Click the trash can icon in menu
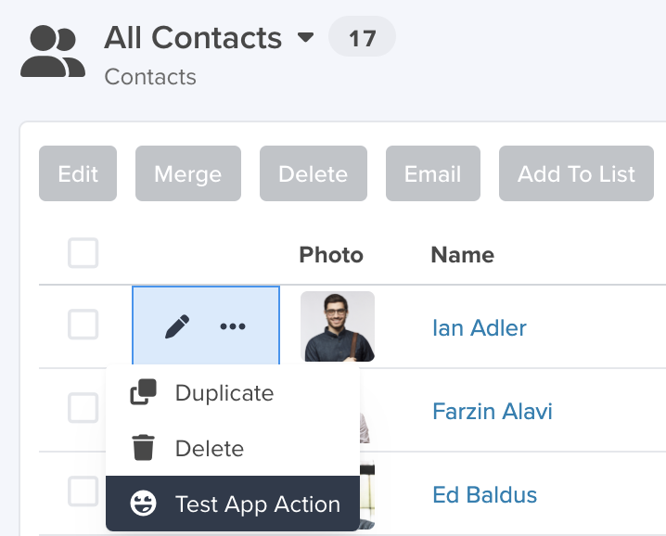 point(143,448)
